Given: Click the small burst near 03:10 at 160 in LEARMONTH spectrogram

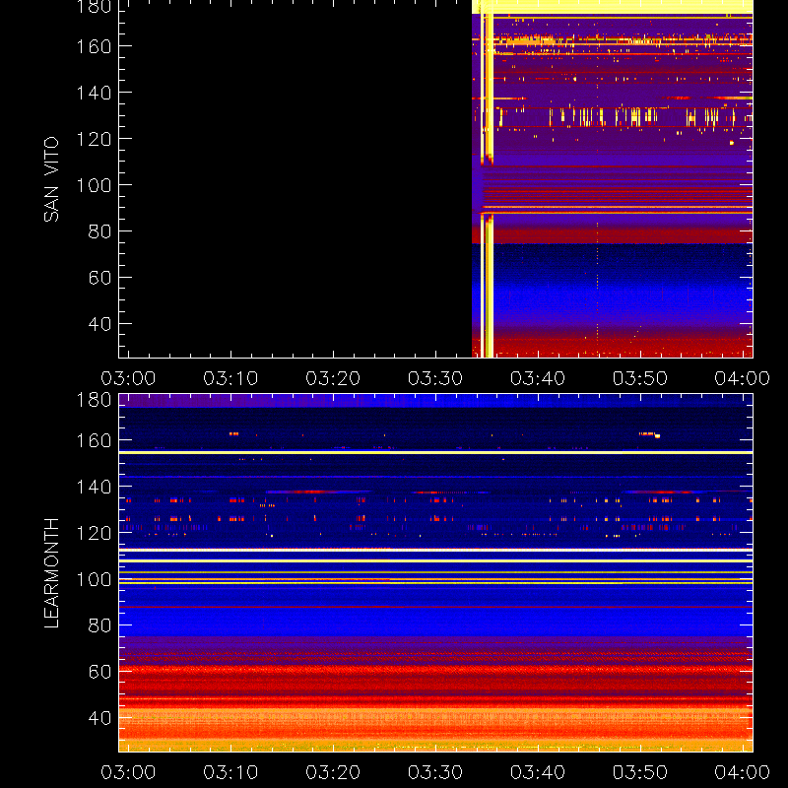Looking at the screenshot, I should tap(233, 433).
